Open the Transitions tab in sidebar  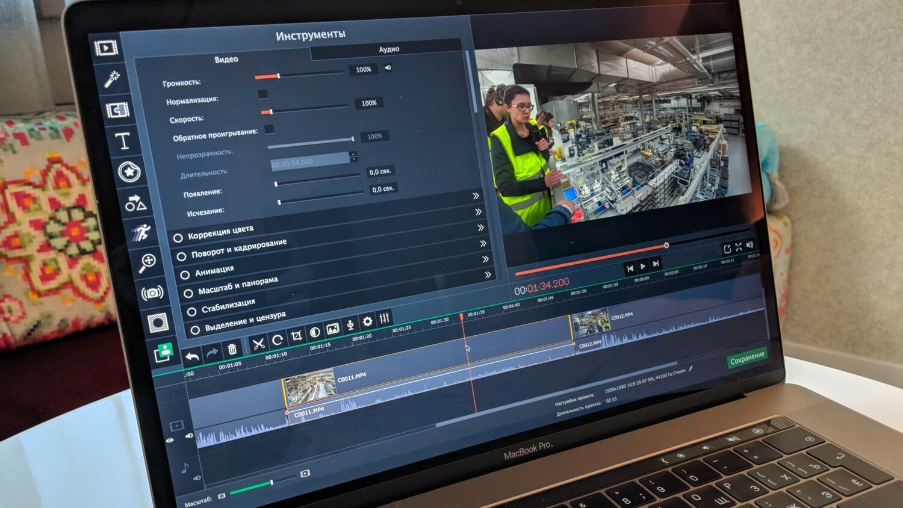[117, 110]
